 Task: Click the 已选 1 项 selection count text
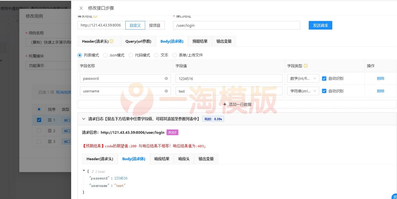tap(47, 92)
